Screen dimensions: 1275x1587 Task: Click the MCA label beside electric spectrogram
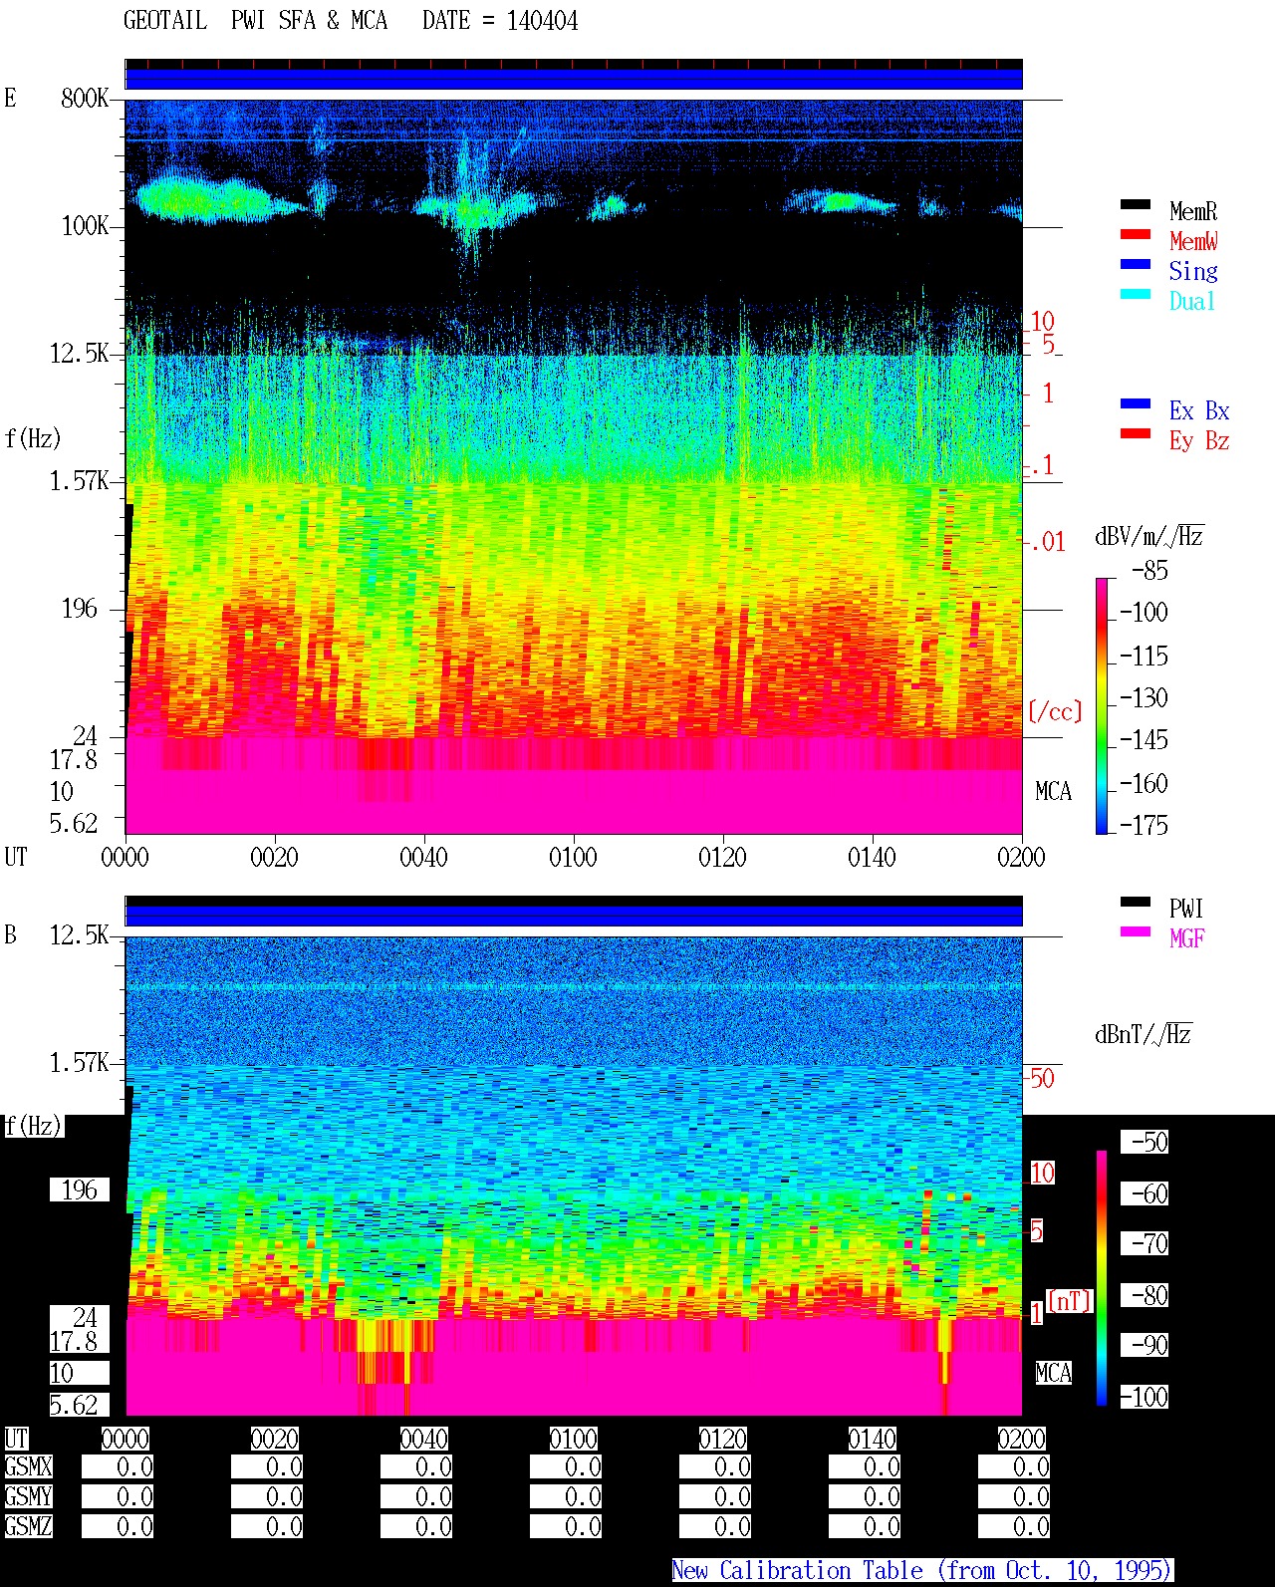(1053, 792)
